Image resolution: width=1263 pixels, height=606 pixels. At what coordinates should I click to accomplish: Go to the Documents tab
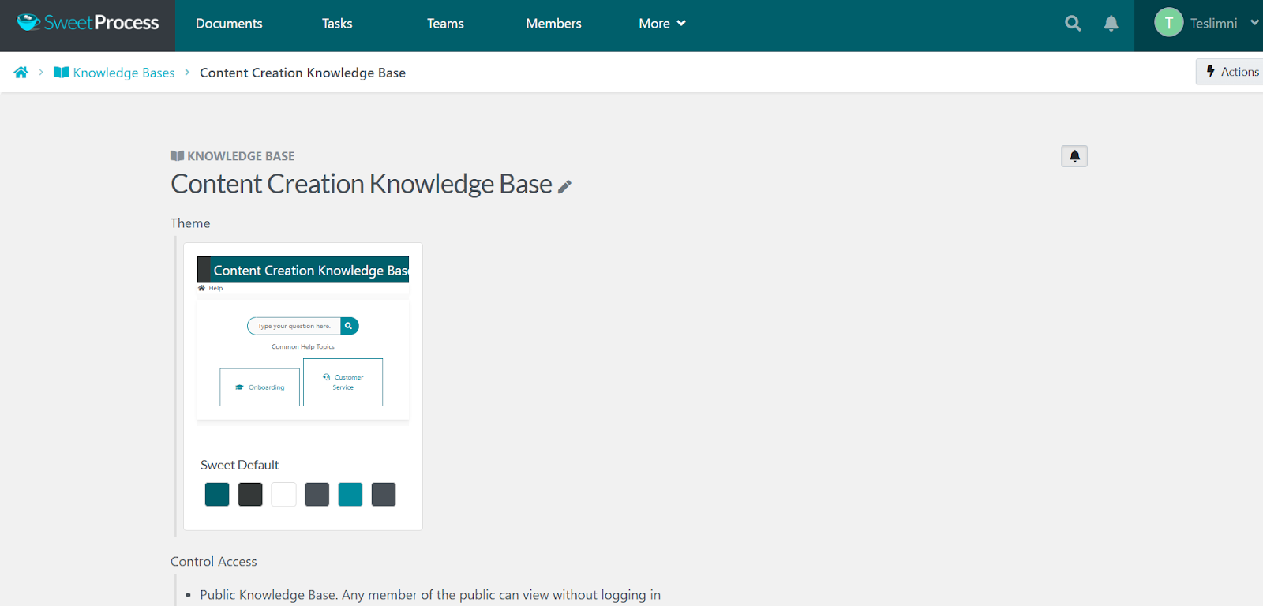(x=229, y=24)
